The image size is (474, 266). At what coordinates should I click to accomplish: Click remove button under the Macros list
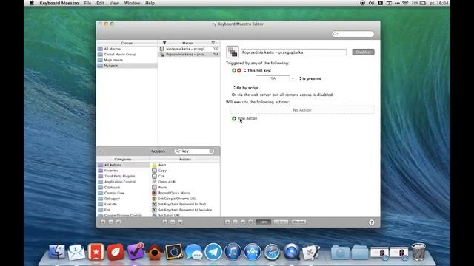pyautogui.click(x=173, y=222)
